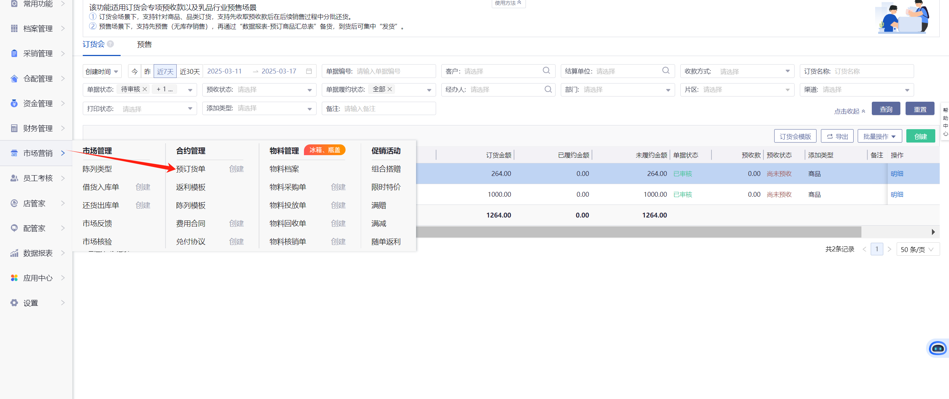Screen dimensions: 949x399
Task: Select the 今 today quick filter
Action: (135, 71)
